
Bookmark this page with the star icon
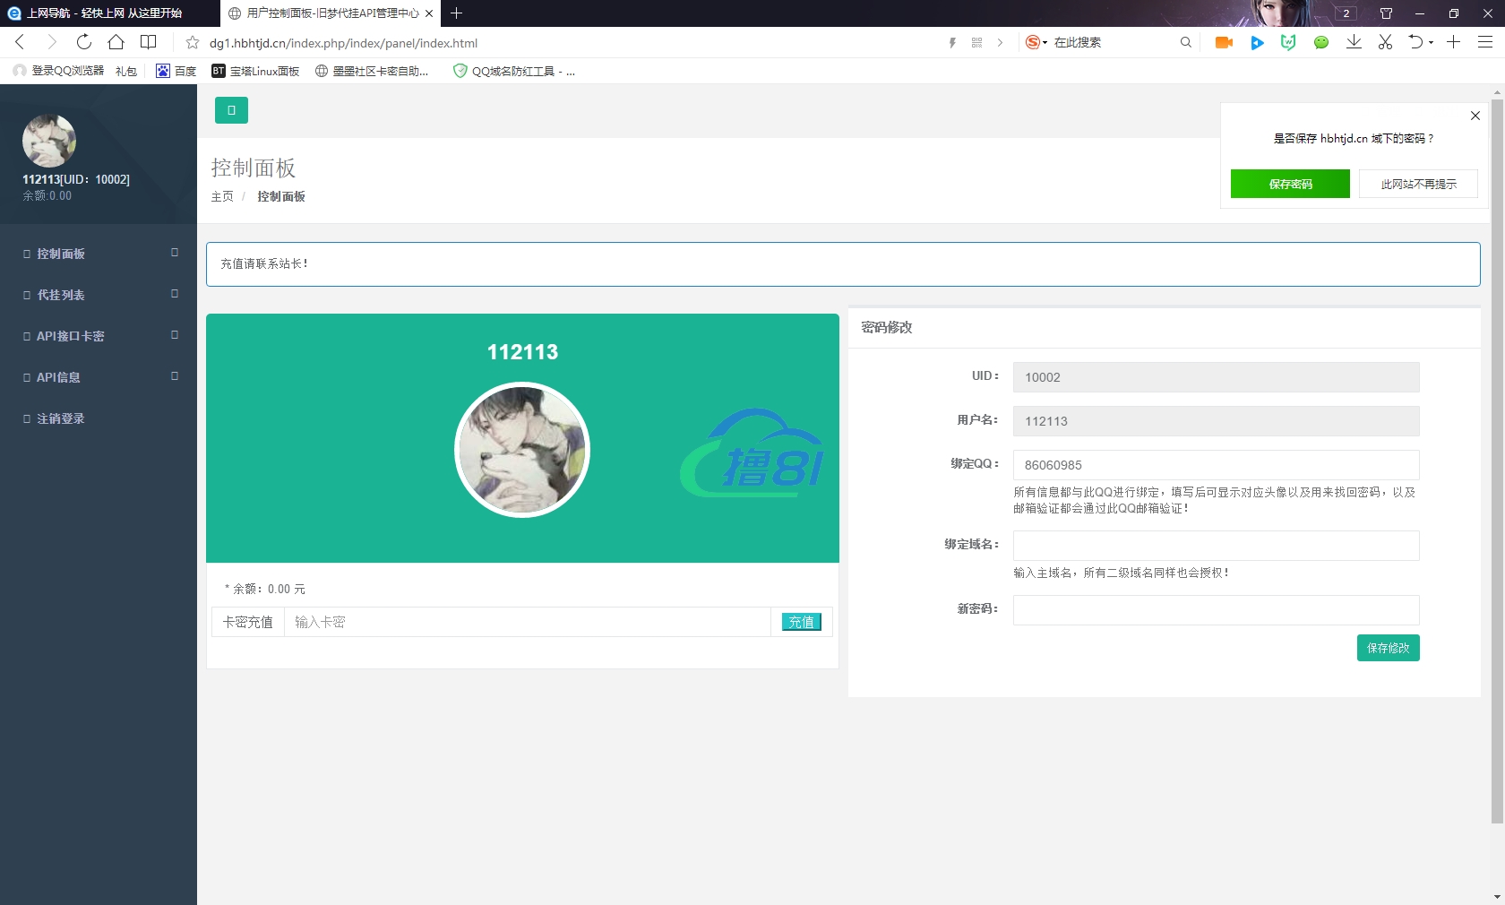point(192,43)
